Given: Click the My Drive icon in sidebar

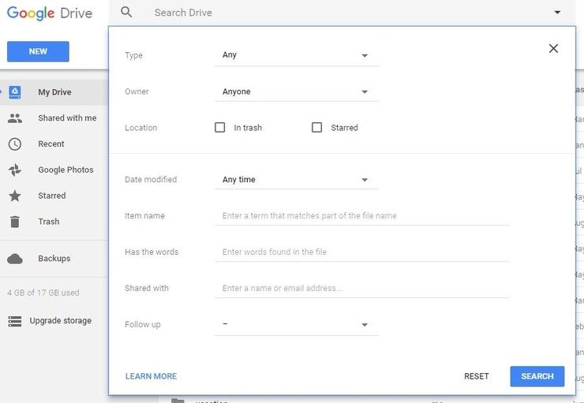Looking at the screenshot, I should tap(15, 92).
